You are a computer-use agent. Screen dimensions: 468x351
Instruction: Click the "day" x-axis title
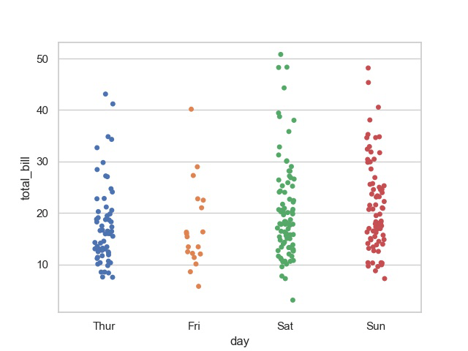click(240, 341)
